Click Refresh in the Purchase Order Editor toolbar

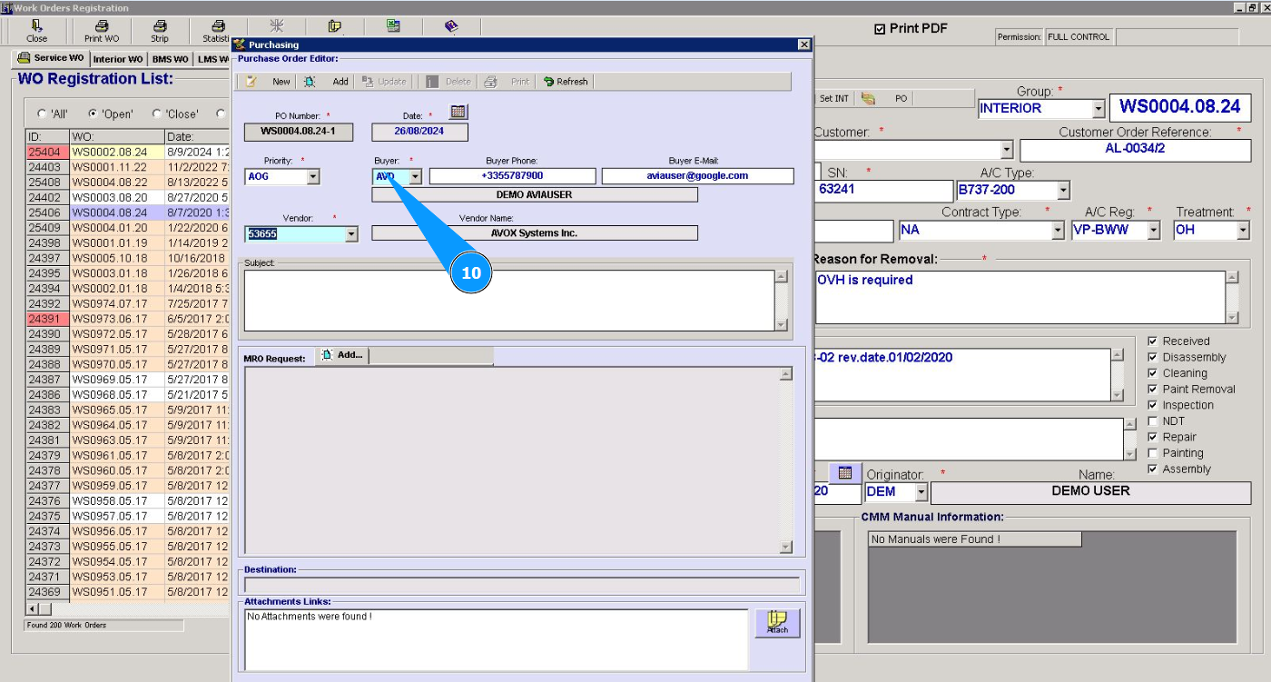[566, 82]
